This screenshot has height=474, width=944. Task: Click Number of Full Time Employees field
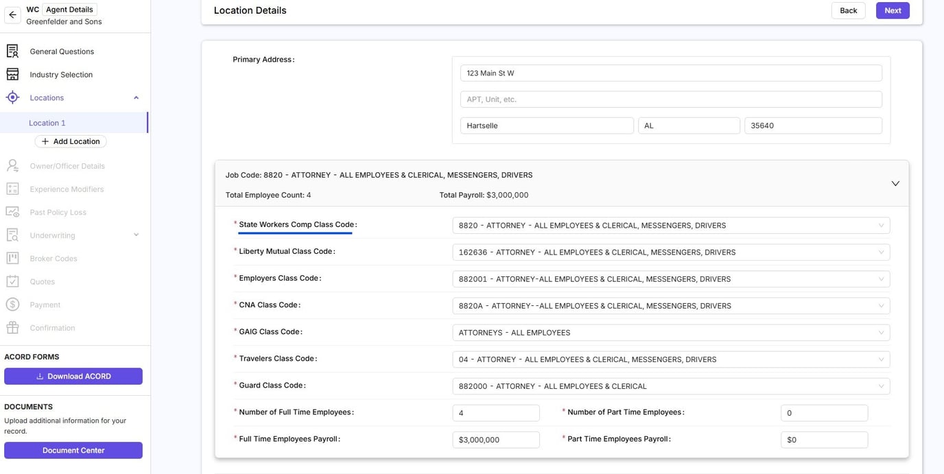(496, 412)
